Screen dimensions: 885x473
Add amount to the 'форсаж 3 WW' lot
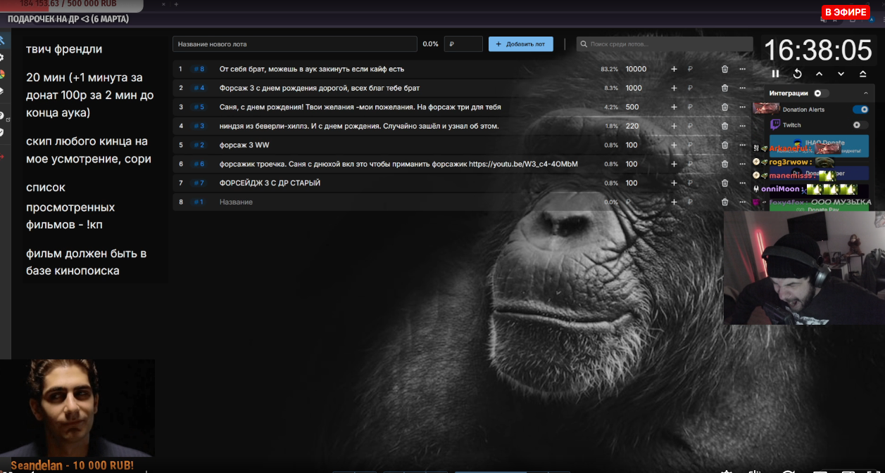coord(674,145)
